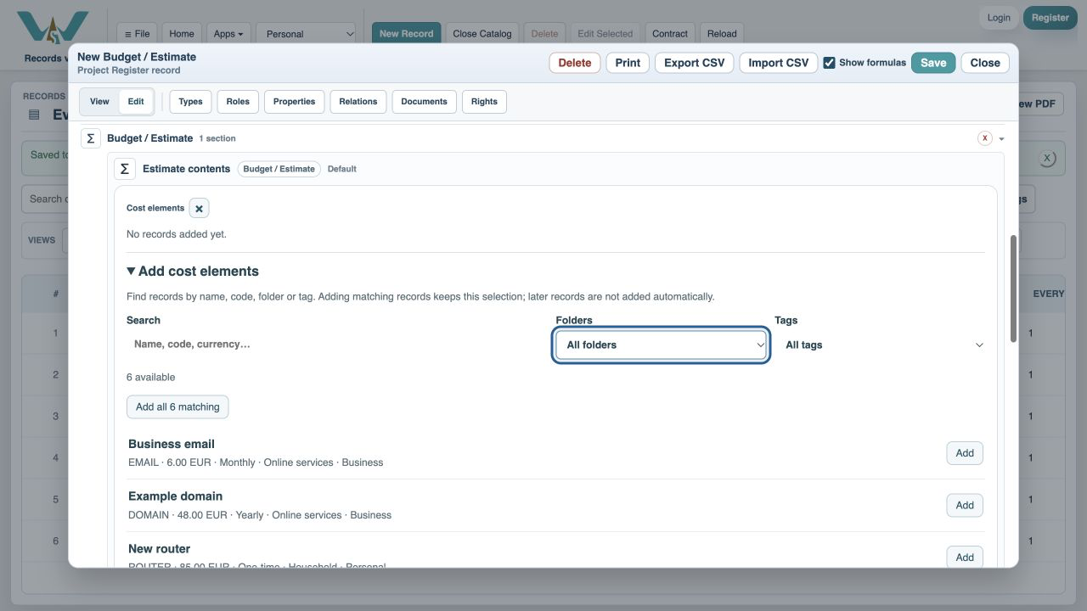The height and width of the screenshot is (611, 1087).
Task: Add the New router cost element
Action: 965,558
